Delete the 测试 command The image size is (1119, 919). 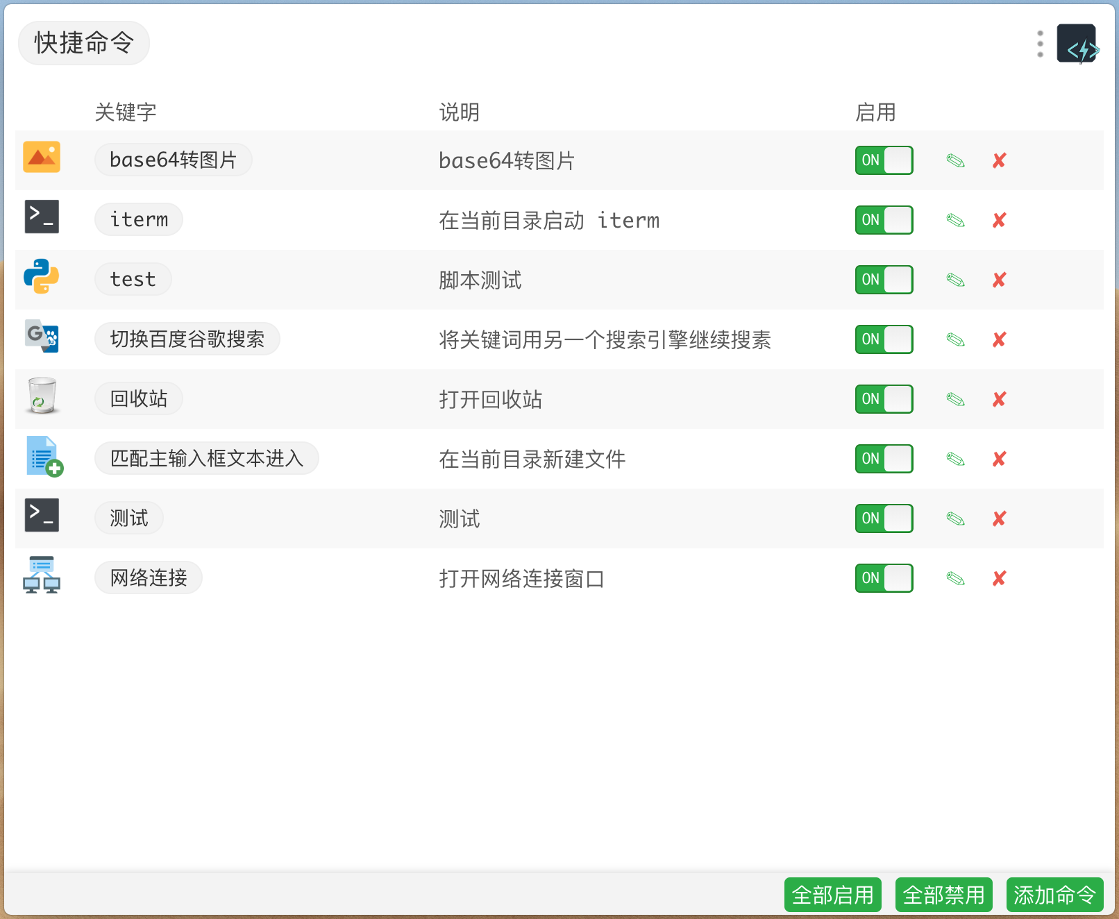click(x=1000, y=519)
